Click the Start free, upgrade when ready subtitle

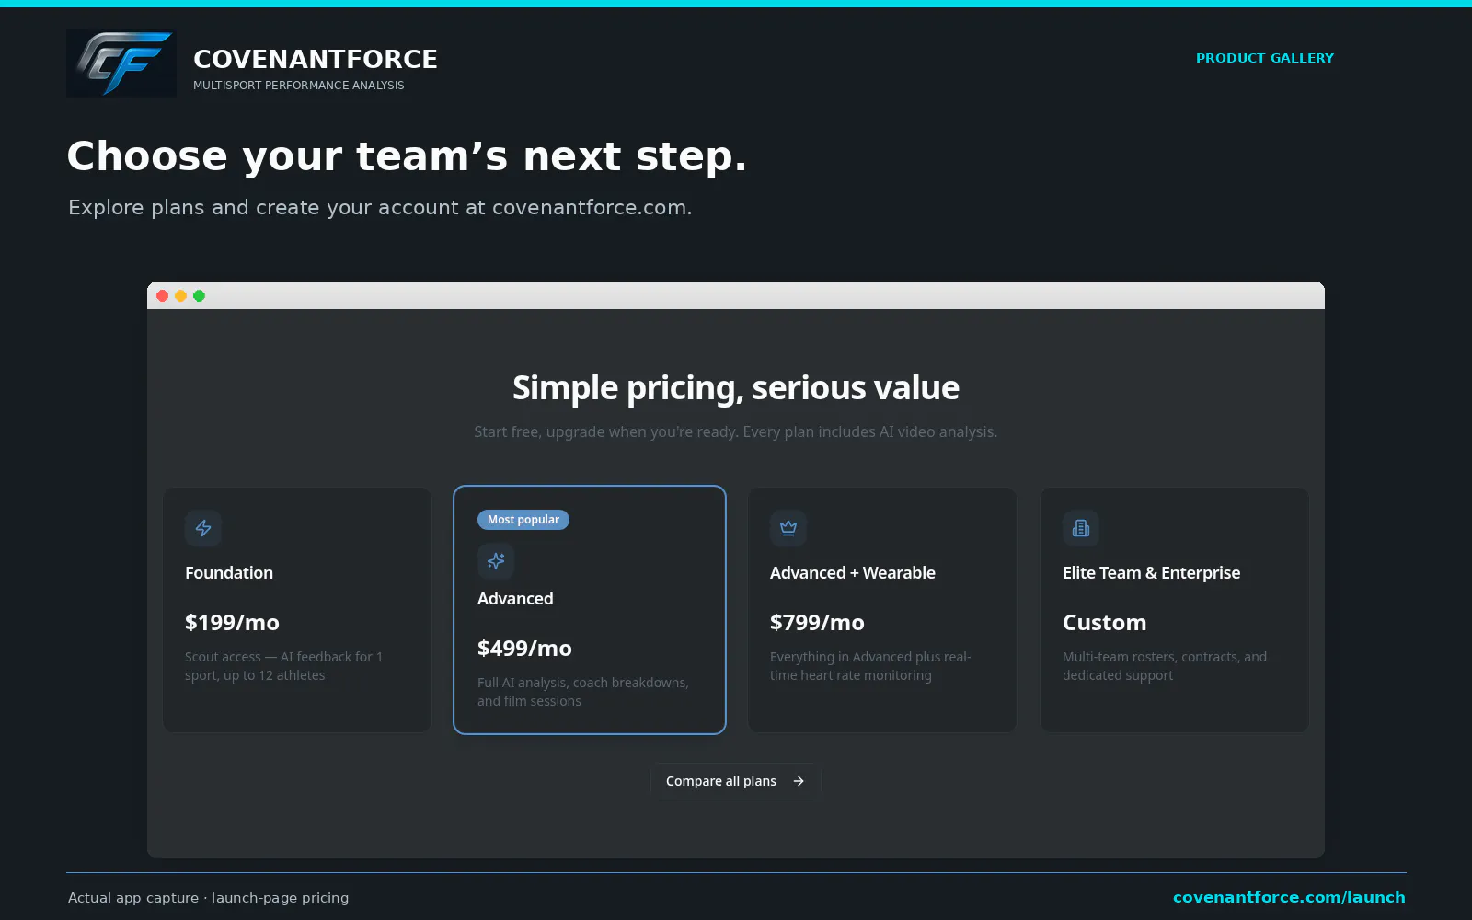tap(736, 431)
